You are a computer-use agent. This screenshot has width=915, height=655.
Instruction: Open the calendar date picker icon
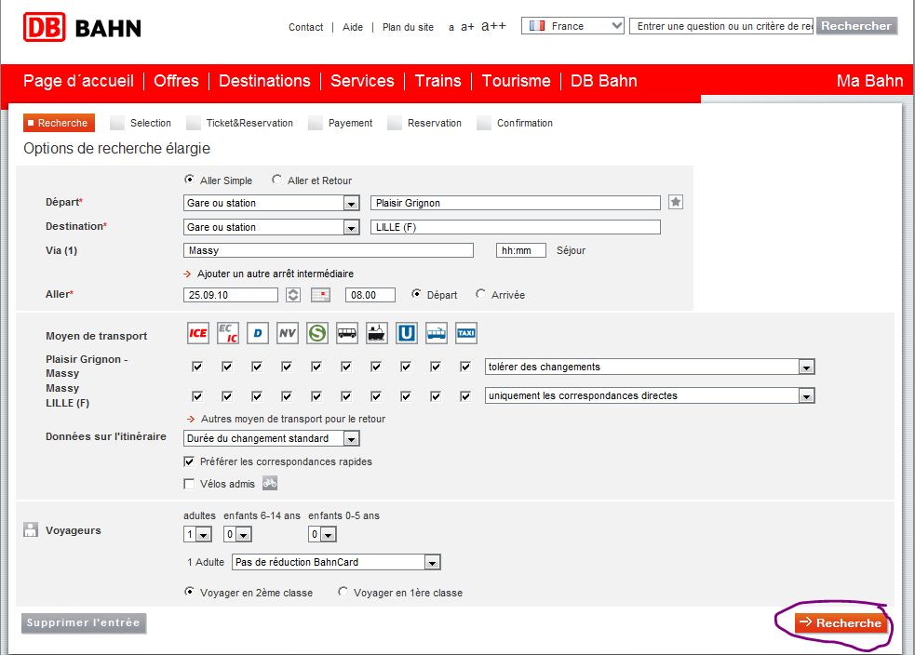[x=320, y=295]
